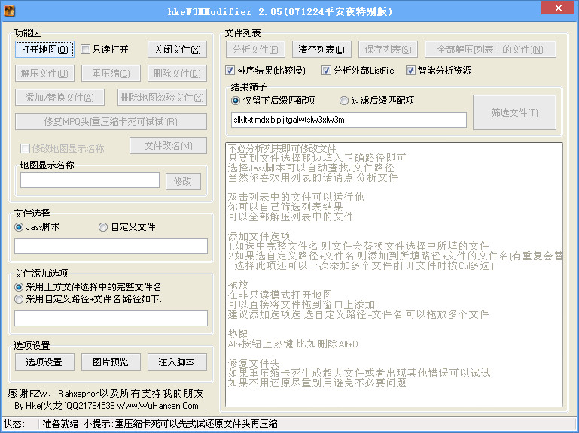
Task: Click the 关闭文件(X) button
Action: (x=177, y=50)
